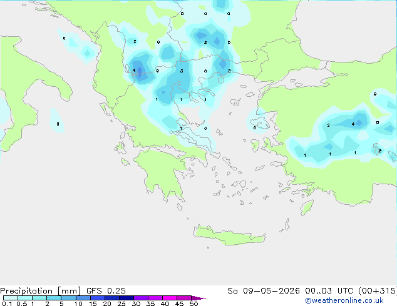The image size is (397, 306).
Task: Pick the 1–2 mm legend swatch
Action: pos(39,298)
